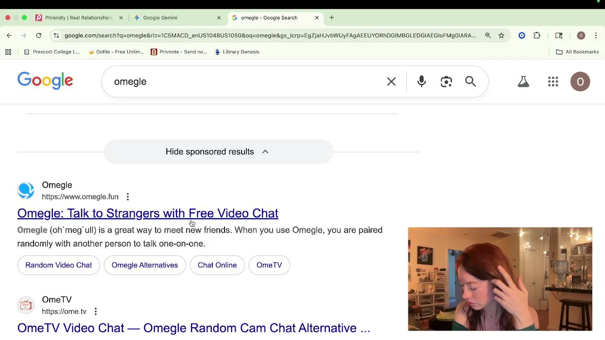This screenshot has width=605, height=340.
Task: Open the apps grid in bookmarks bar
Action: point(8,52)
